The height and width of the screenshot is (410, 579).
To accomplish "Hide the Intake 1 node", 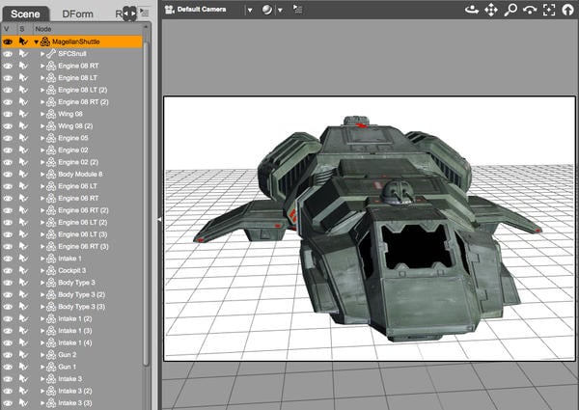I will [8, 259].
